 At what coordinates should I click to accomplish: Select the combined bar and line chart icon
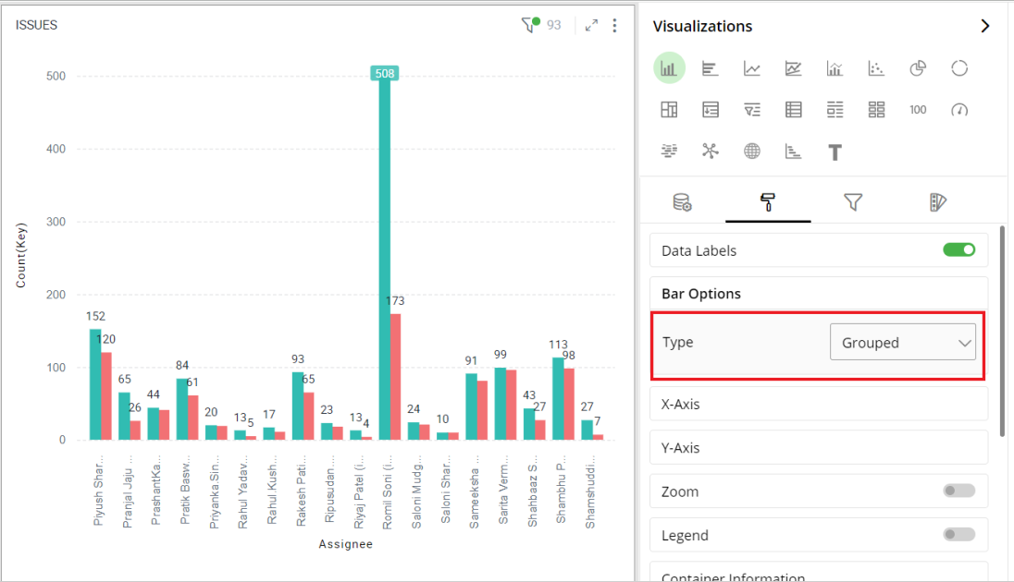[835, 67]
